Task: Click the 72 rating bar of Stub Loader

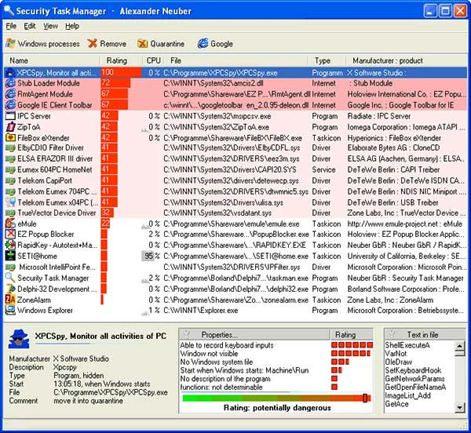Action: (115, 83)
